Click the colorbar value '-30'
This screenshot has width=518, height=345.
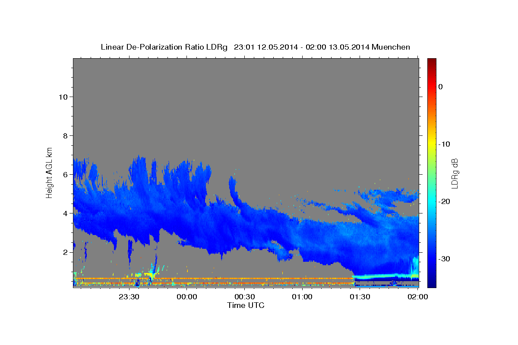[444, 259]
